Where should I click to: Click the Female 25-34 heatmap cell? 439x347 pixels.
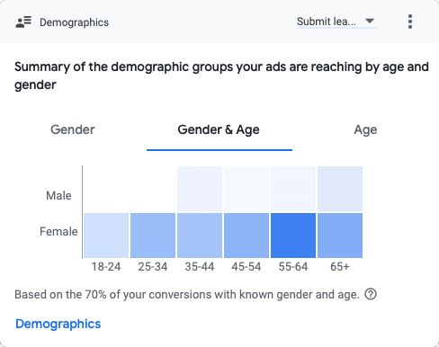point(153,236)
